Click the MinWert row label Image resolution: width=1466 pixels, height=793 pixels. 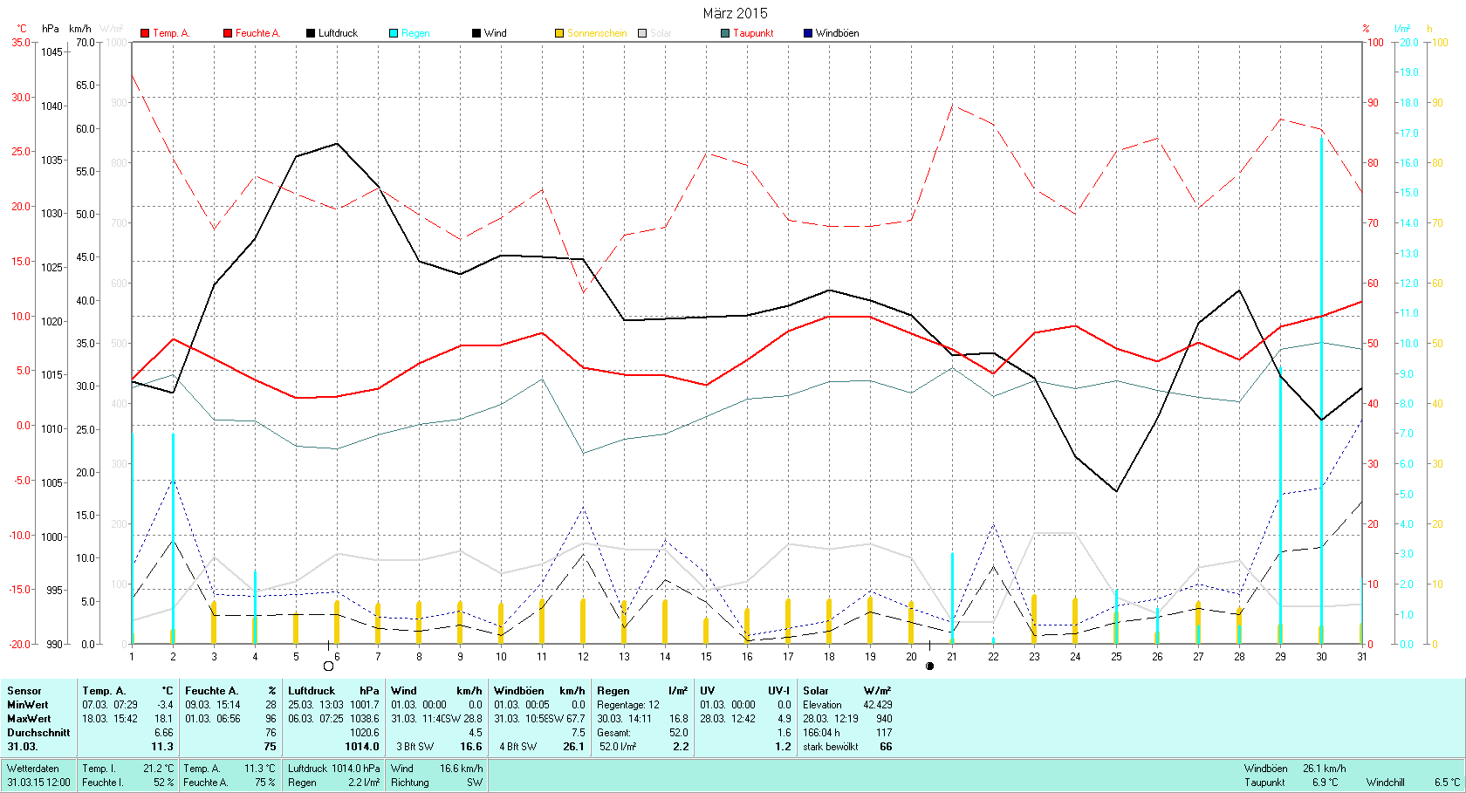click(28, 705)
